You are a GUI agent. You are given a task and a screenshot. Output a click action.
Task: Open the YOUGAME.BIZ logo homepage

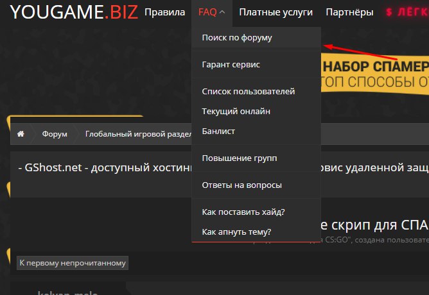click(74, 12)
